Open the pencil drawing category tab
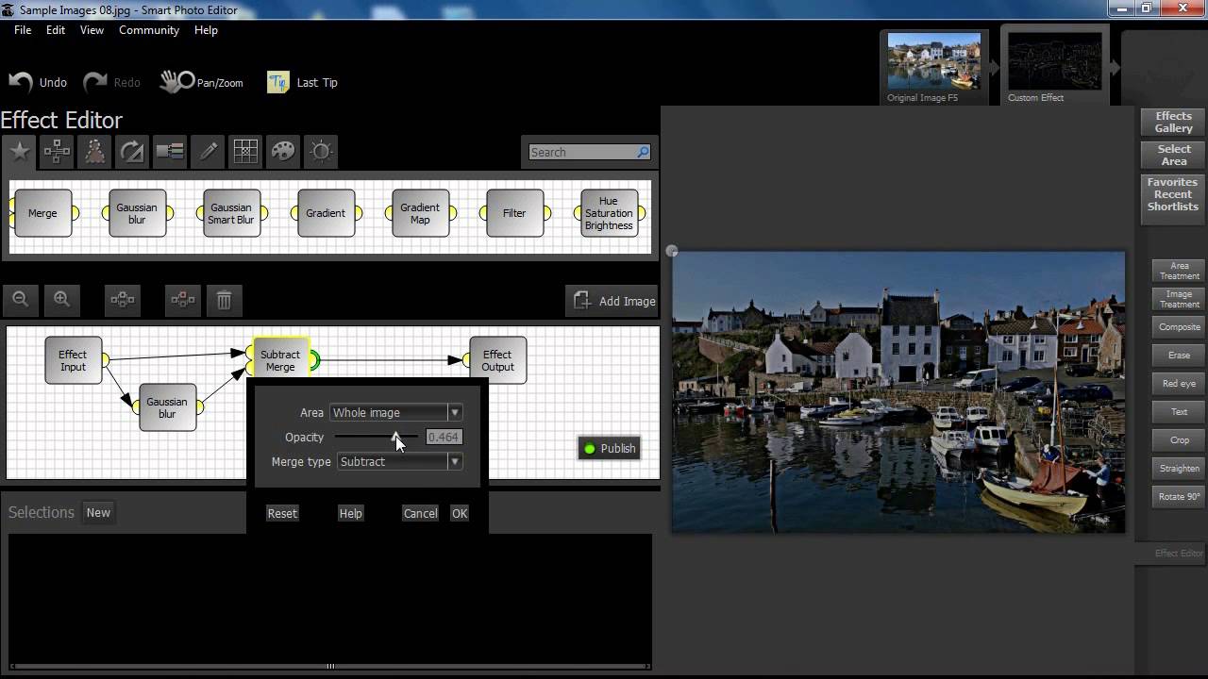1208x679 pixels. 208,151
